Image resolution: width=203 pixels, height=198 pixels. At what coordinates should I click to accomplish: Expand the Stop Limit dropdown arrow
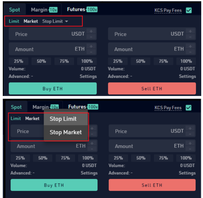click(x=67, y=21)
